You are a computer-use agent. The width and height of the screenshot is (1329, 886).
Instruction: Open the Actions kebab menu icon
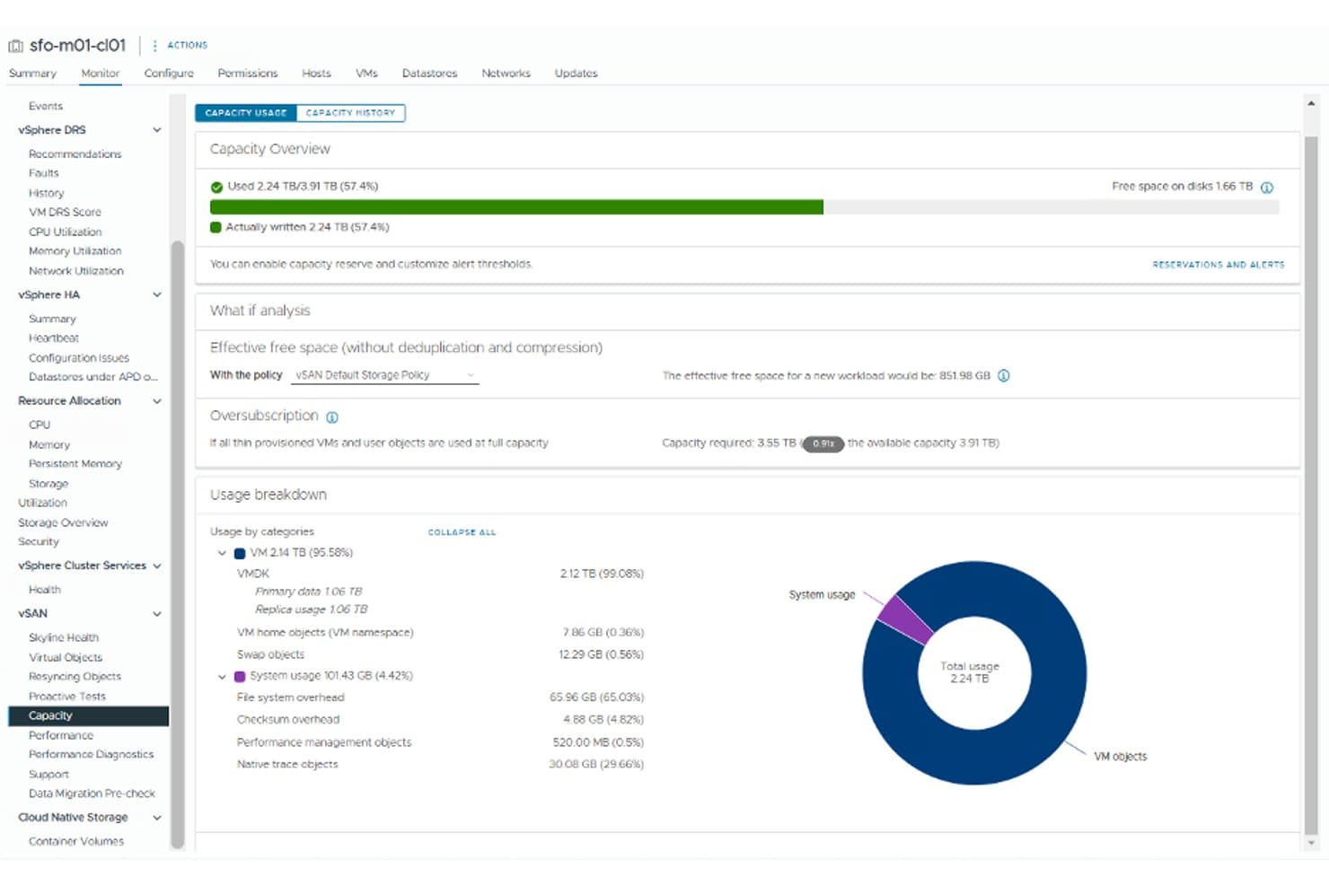154,45
